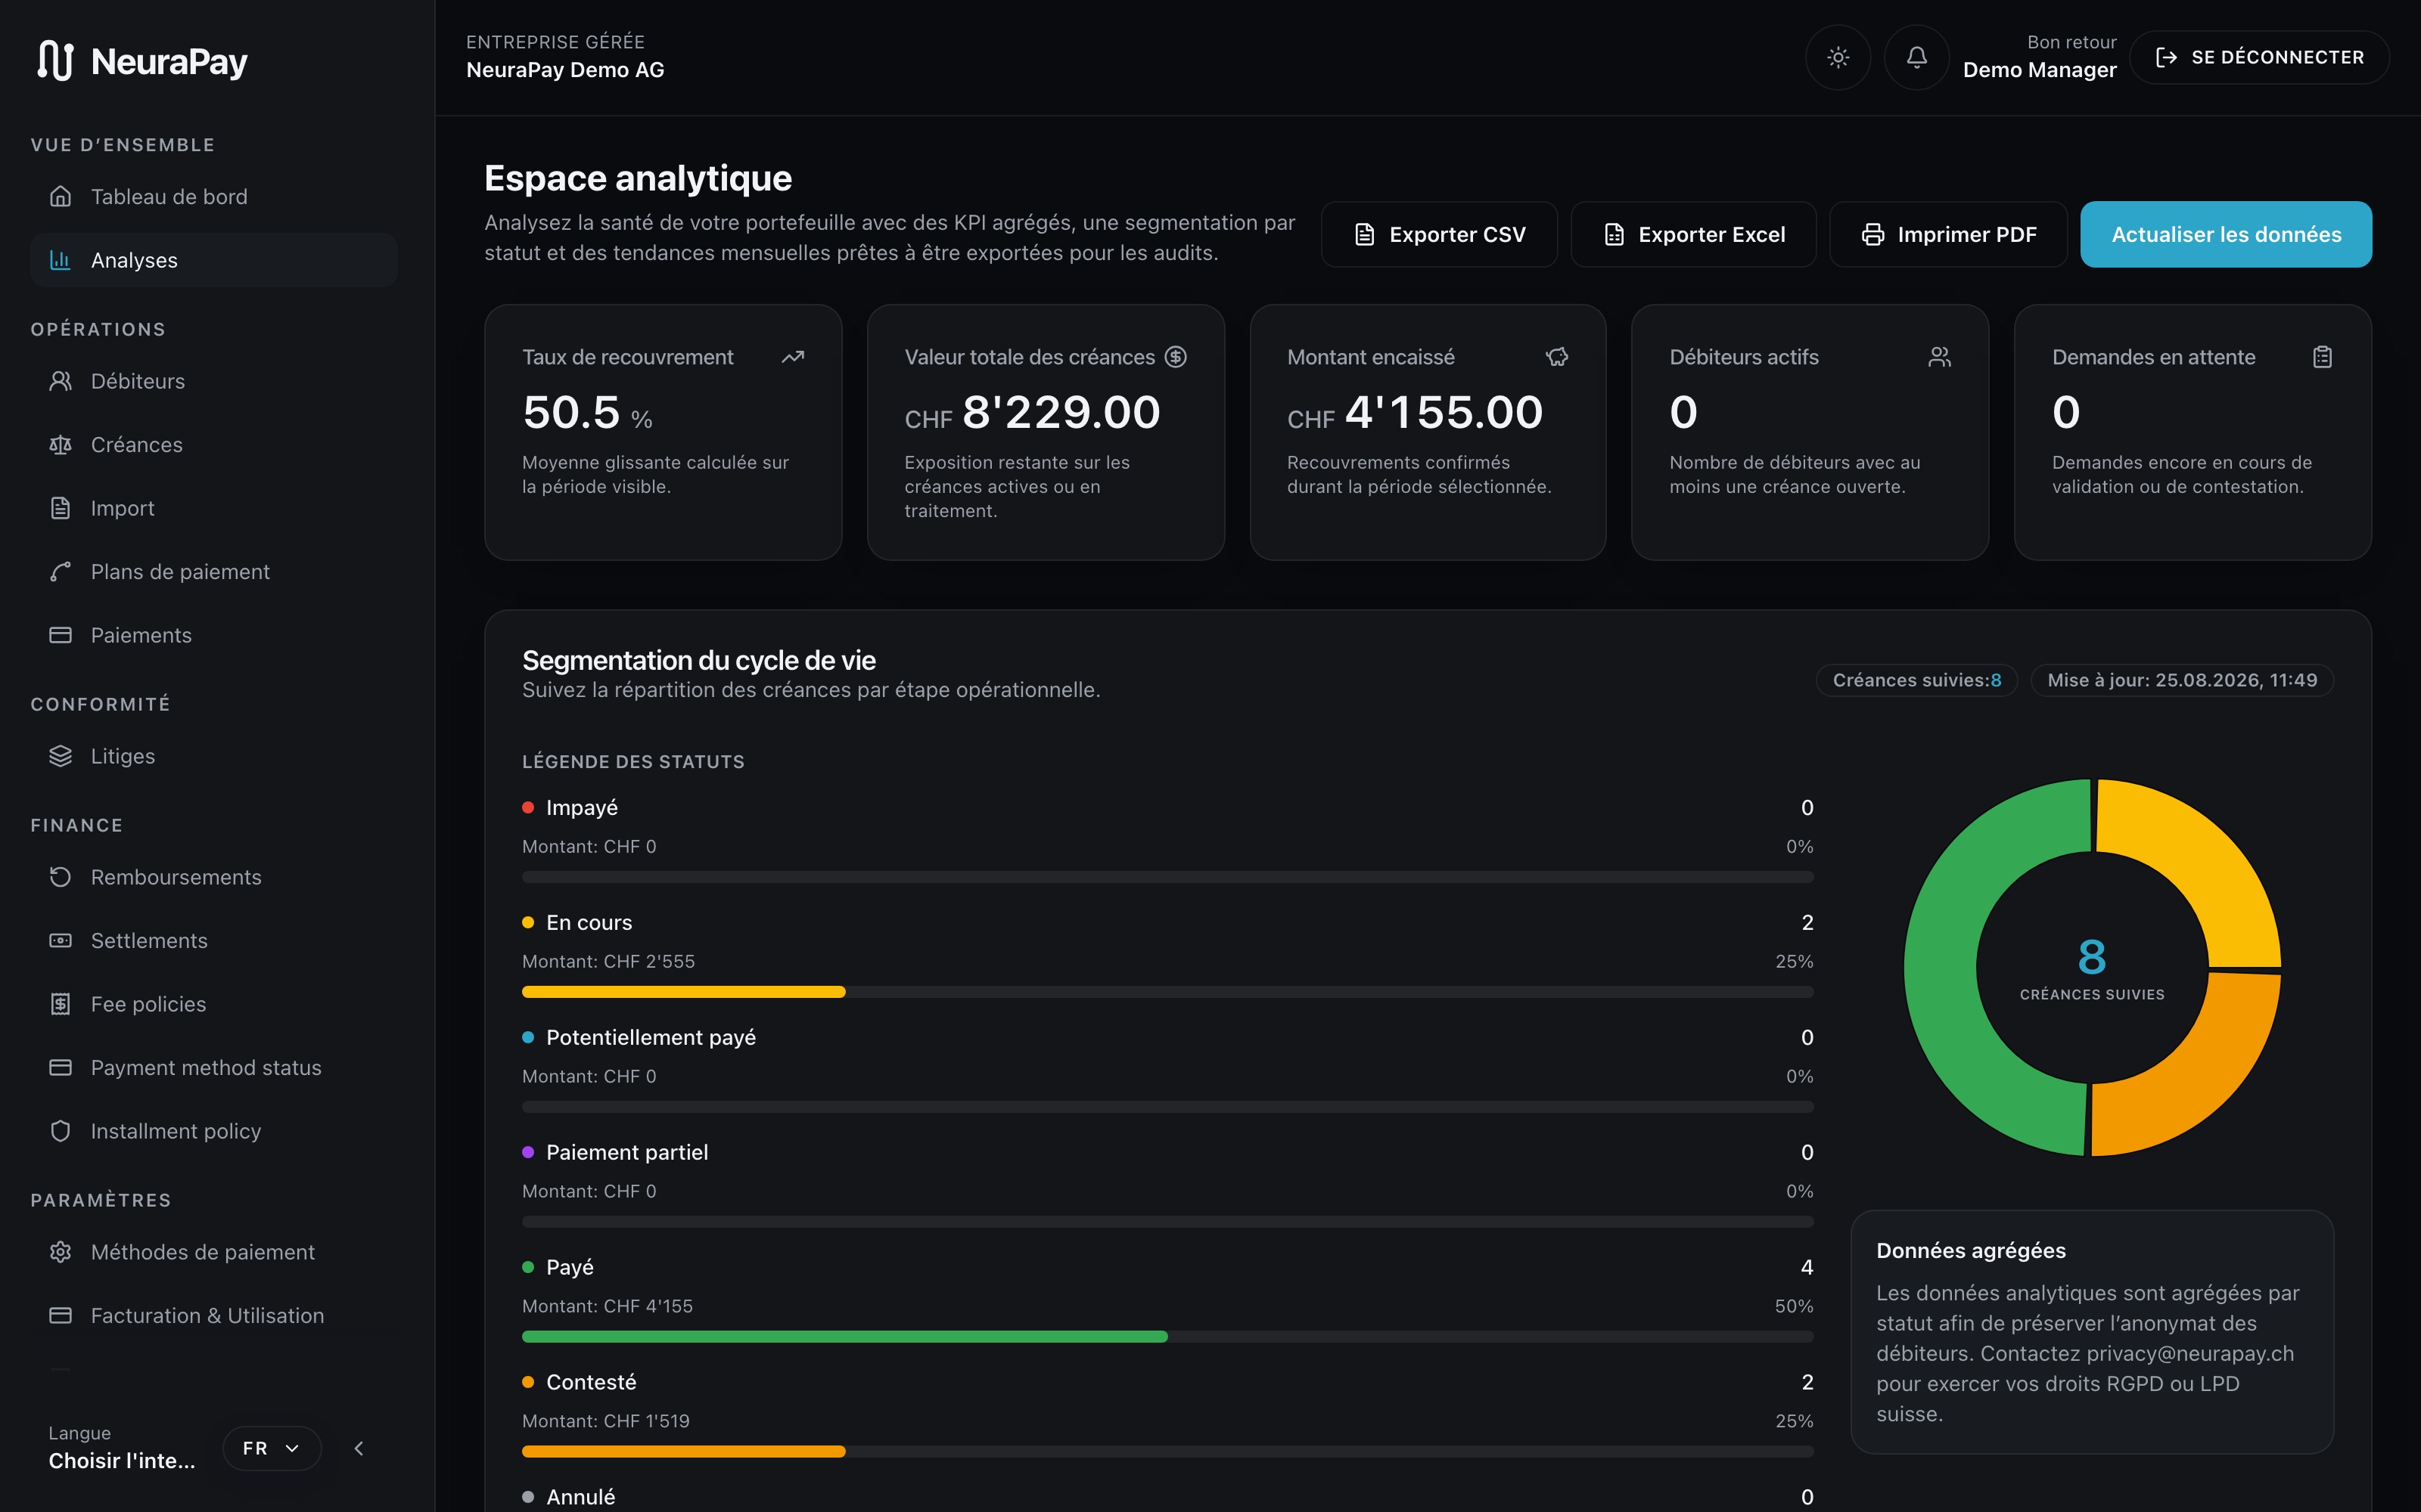Click the Remboursements refund icon
This screenshot has height=1512, width=2421.
click(61, 877)
